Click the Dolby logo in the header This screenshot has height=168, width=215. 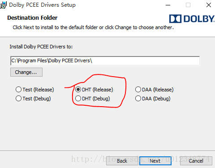192,19
